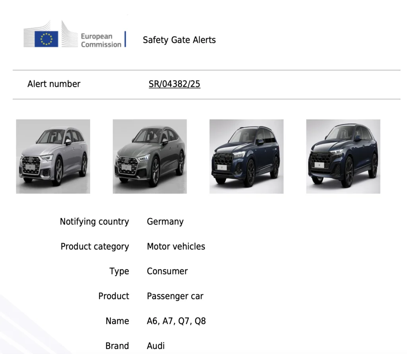
Task: Click the Notifying country label
Action: 94,222
